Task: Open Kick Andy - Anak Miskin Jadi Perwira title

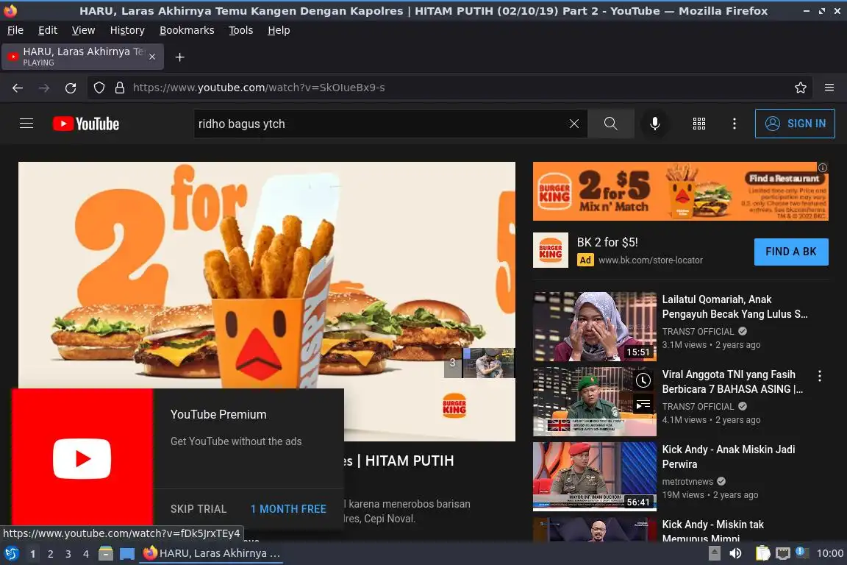Action: point(728,457)
